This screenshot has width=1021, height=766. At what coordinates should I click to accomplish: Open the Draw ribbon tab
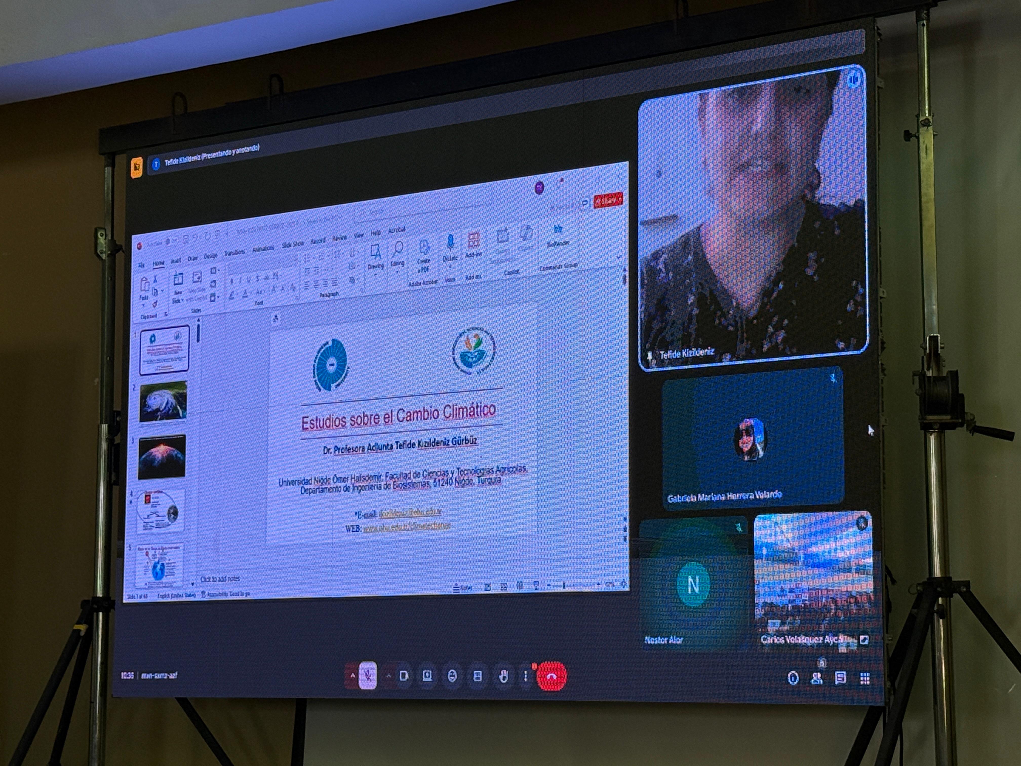[x=192, y=259]
